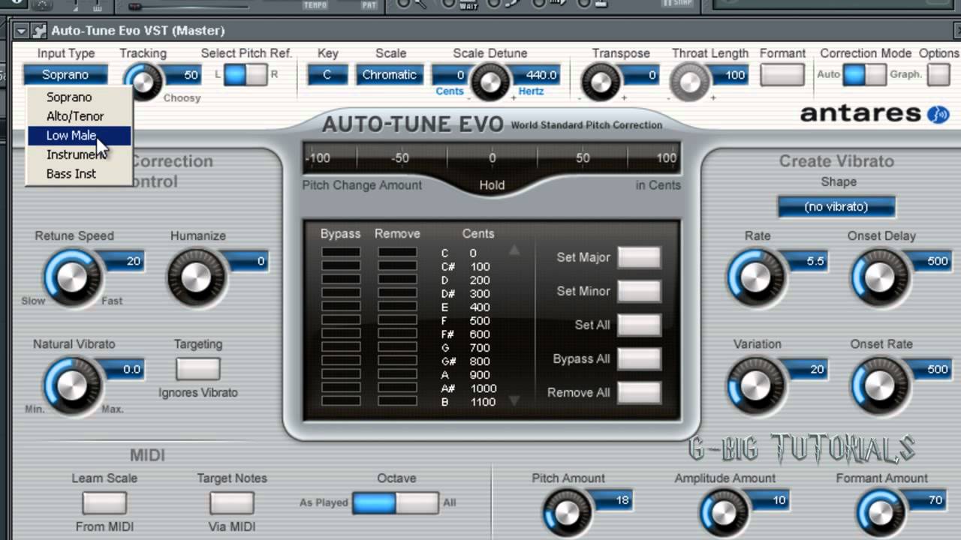Enable Remove for the B note
961x540 pixels.
point(397,401)
